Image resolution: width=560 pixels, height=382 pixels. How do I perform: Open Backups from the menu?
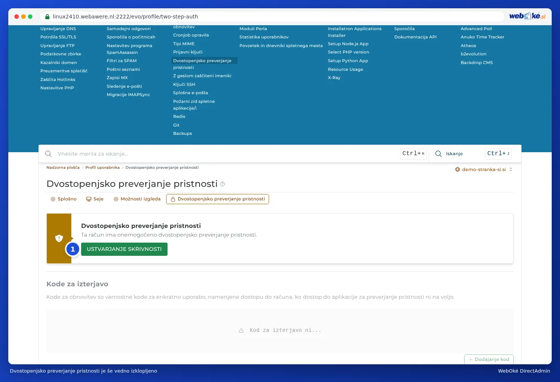tap(183, 133)
